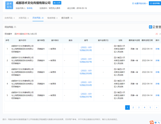Go to page 3 of results
The image size is (161, 124).
click(x=139, y=108)
